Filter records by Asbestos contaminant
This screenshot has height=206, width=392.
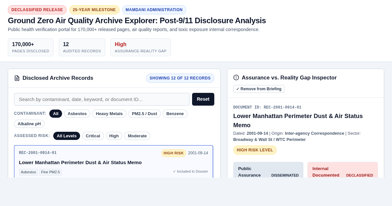[x=77, y=113]
